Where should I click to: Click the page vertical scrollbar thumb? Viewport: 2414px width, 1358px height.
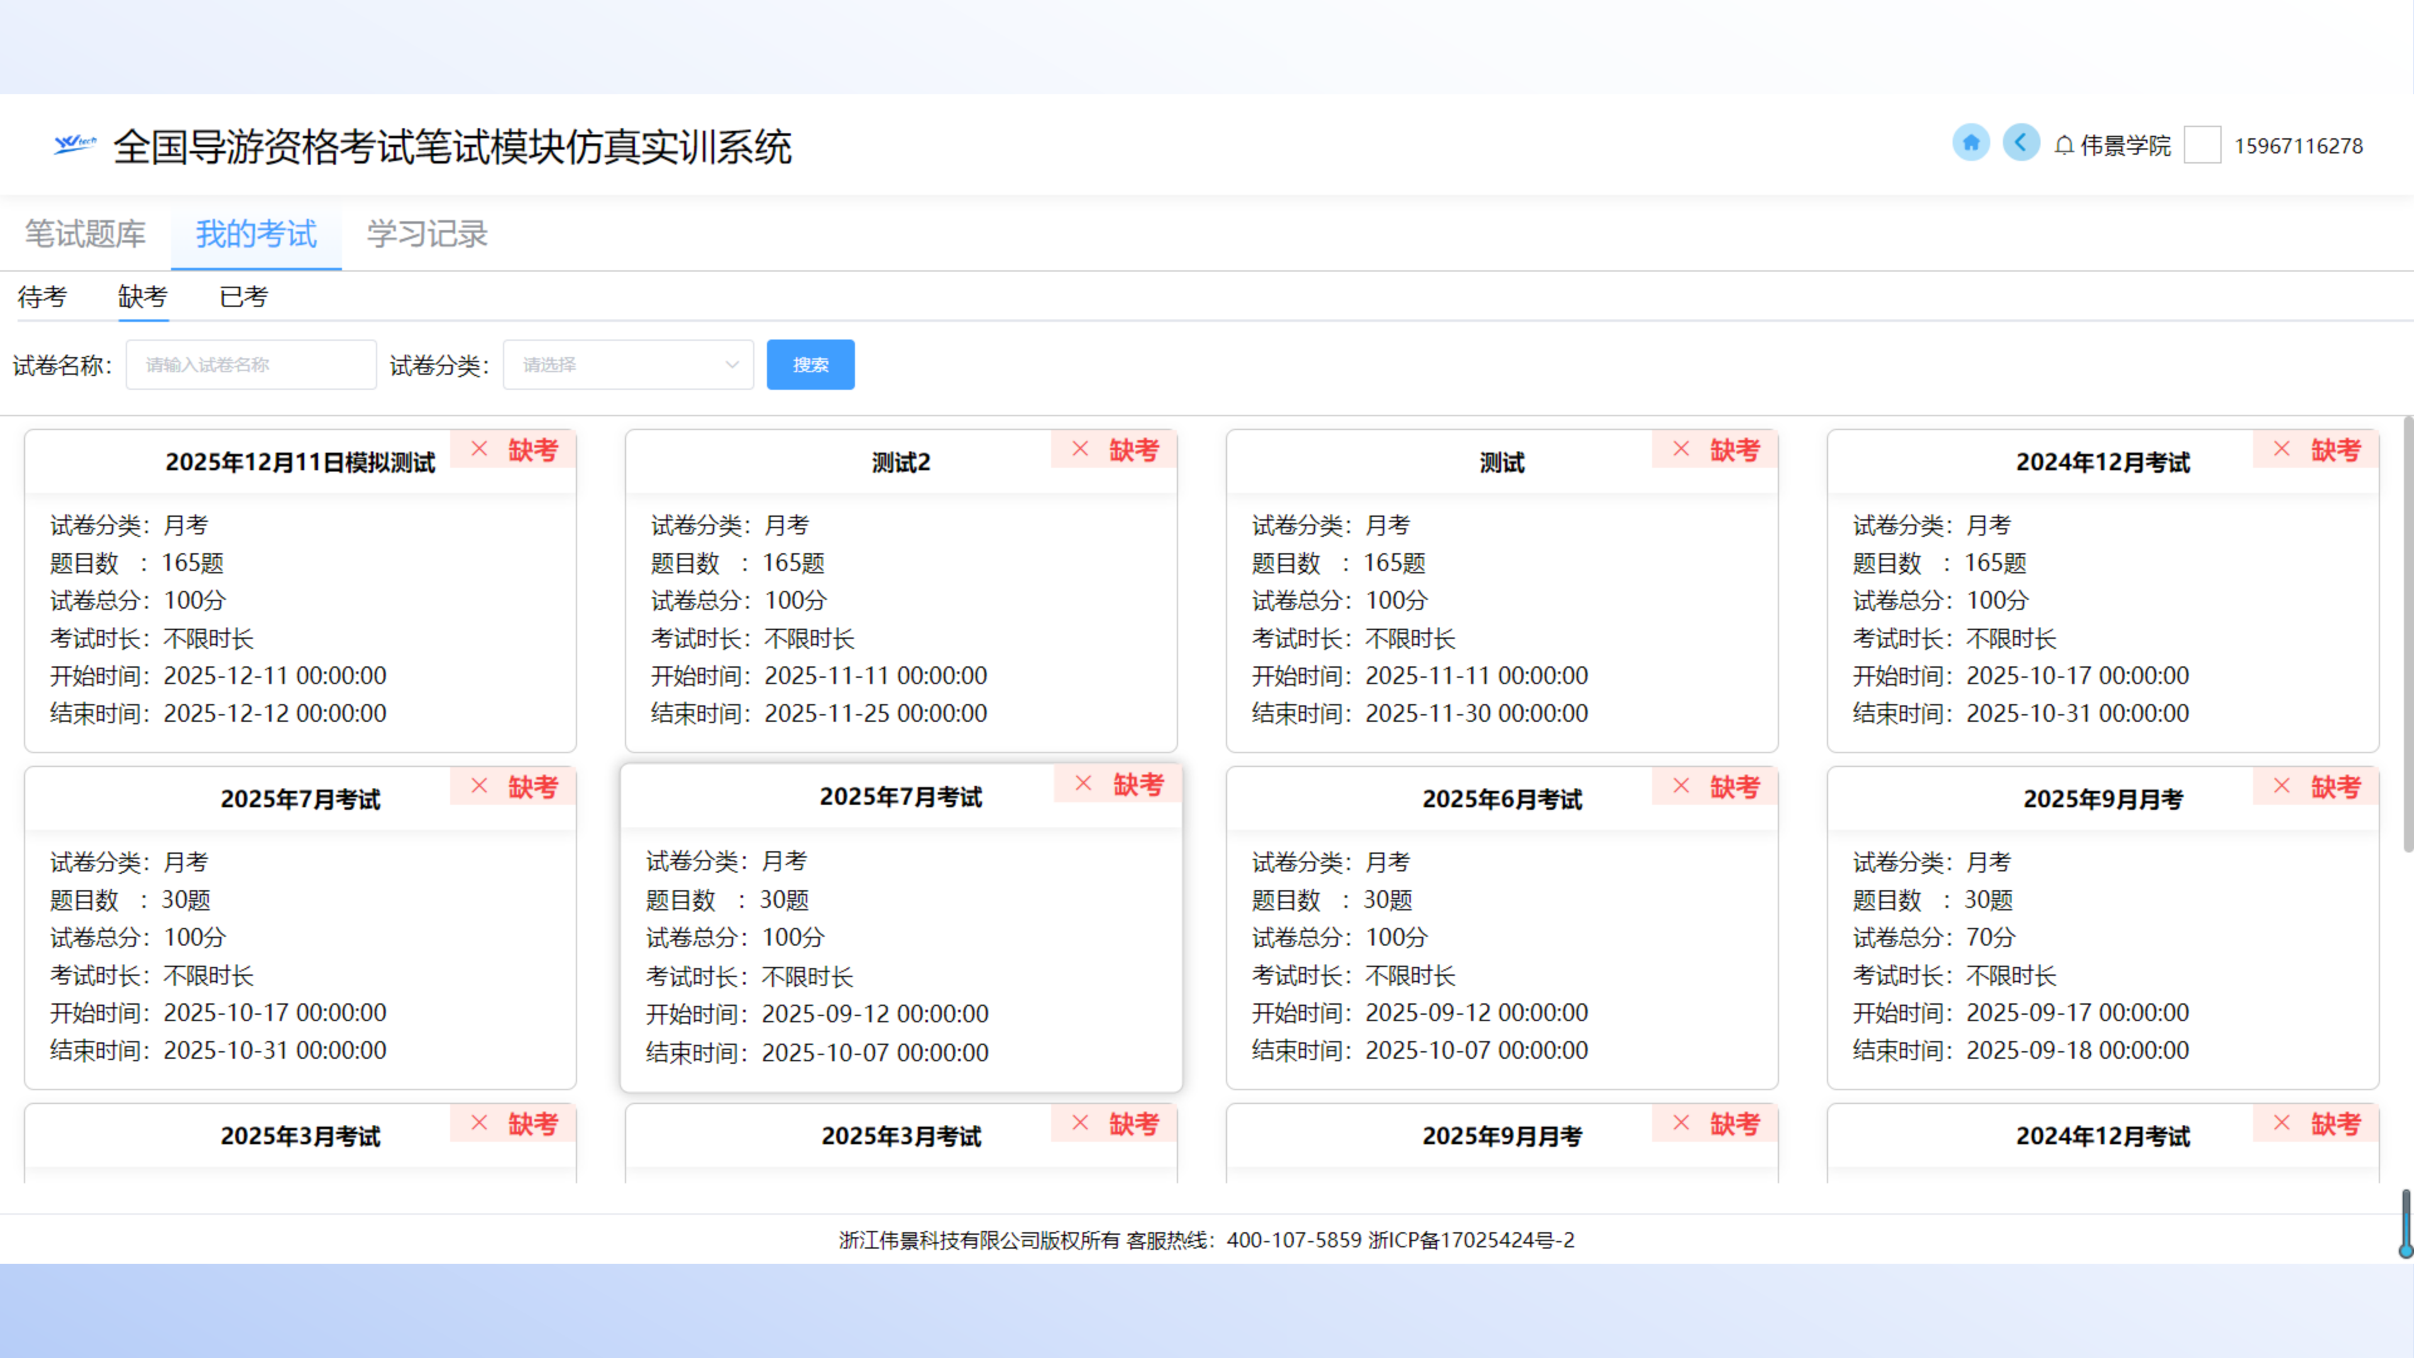tap(2408, 634)
